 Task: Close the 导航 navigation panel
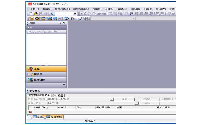click(x=64, y=23)
